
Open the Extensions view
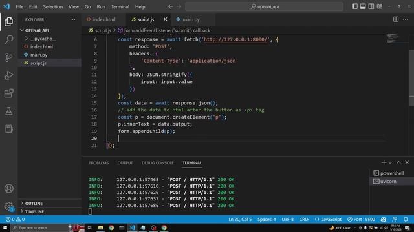pyautogui.click(x=8, y=93)
